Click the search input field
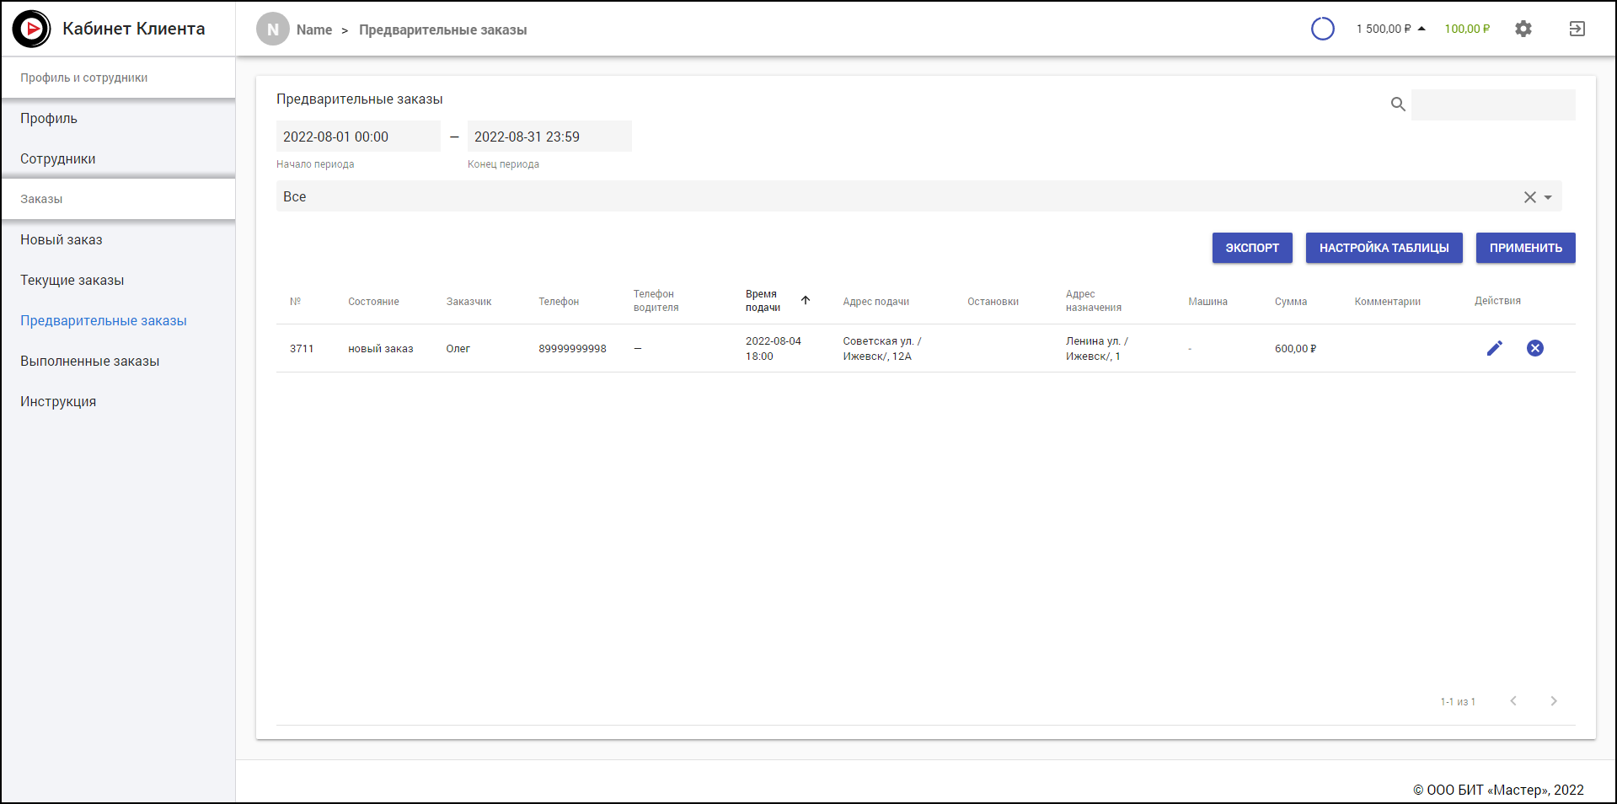The image size is (1617, 804). click(x=1492, y=105)
